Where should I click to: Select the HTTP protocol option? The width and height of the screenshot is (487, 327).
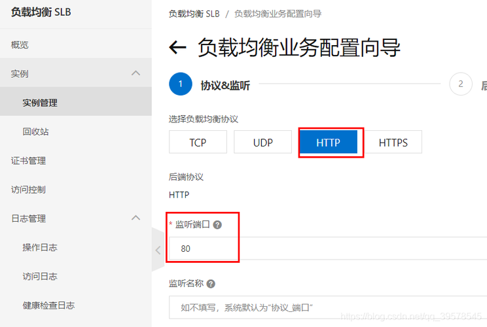[329, 142]
